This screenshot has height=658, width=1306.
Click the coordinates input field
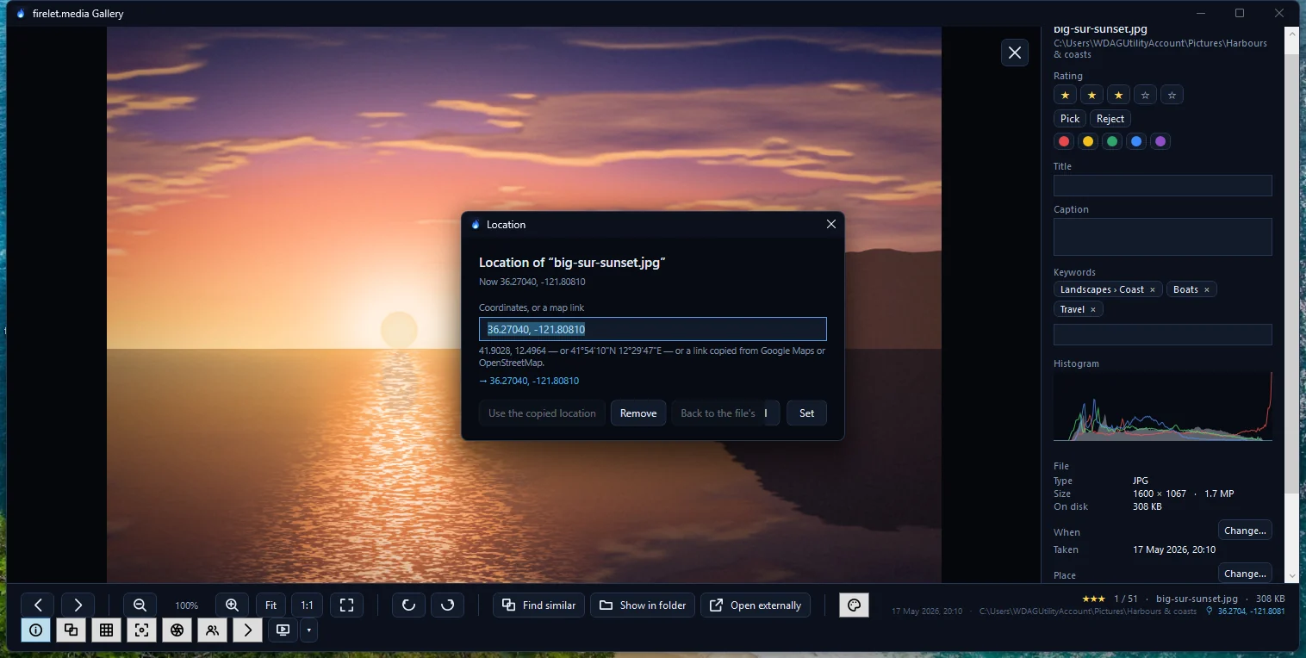tap(653, 329)
